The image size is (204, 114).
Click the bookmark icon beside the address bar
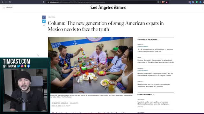[x=44, y=2]
